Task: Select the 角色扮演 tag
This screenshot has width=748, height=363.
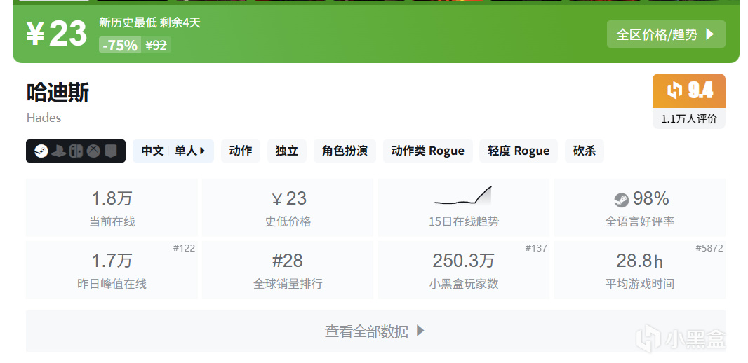Action: pyautogui.click(x=345, y=151)
